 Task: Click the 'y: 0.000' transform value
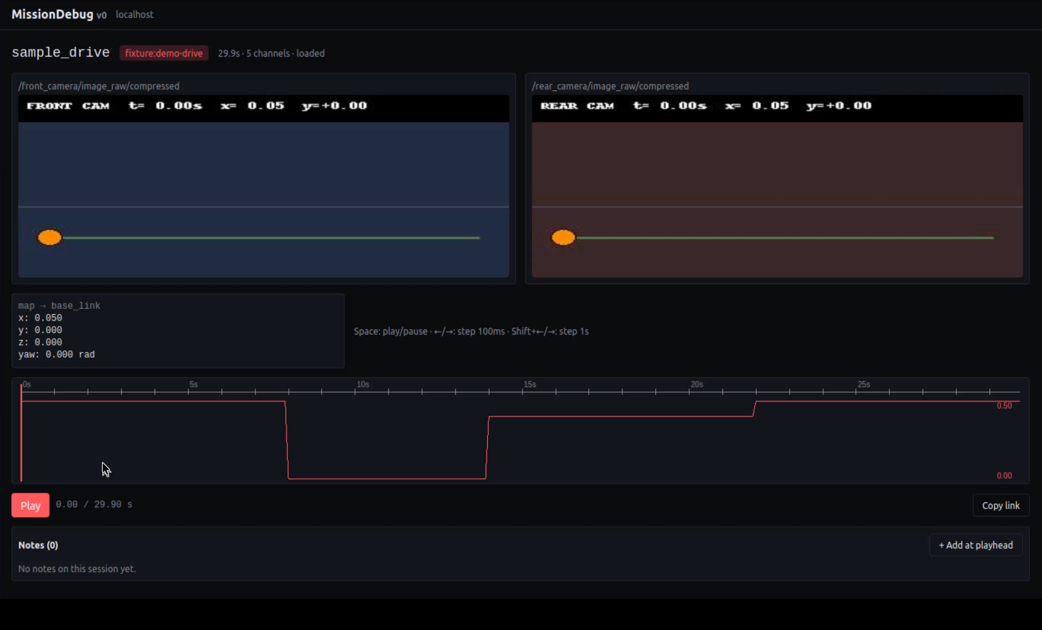point(40,330)
